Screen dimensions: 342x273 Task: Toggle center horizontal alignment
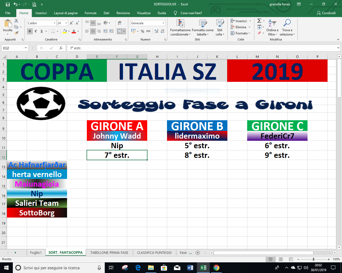click(93, 31)
